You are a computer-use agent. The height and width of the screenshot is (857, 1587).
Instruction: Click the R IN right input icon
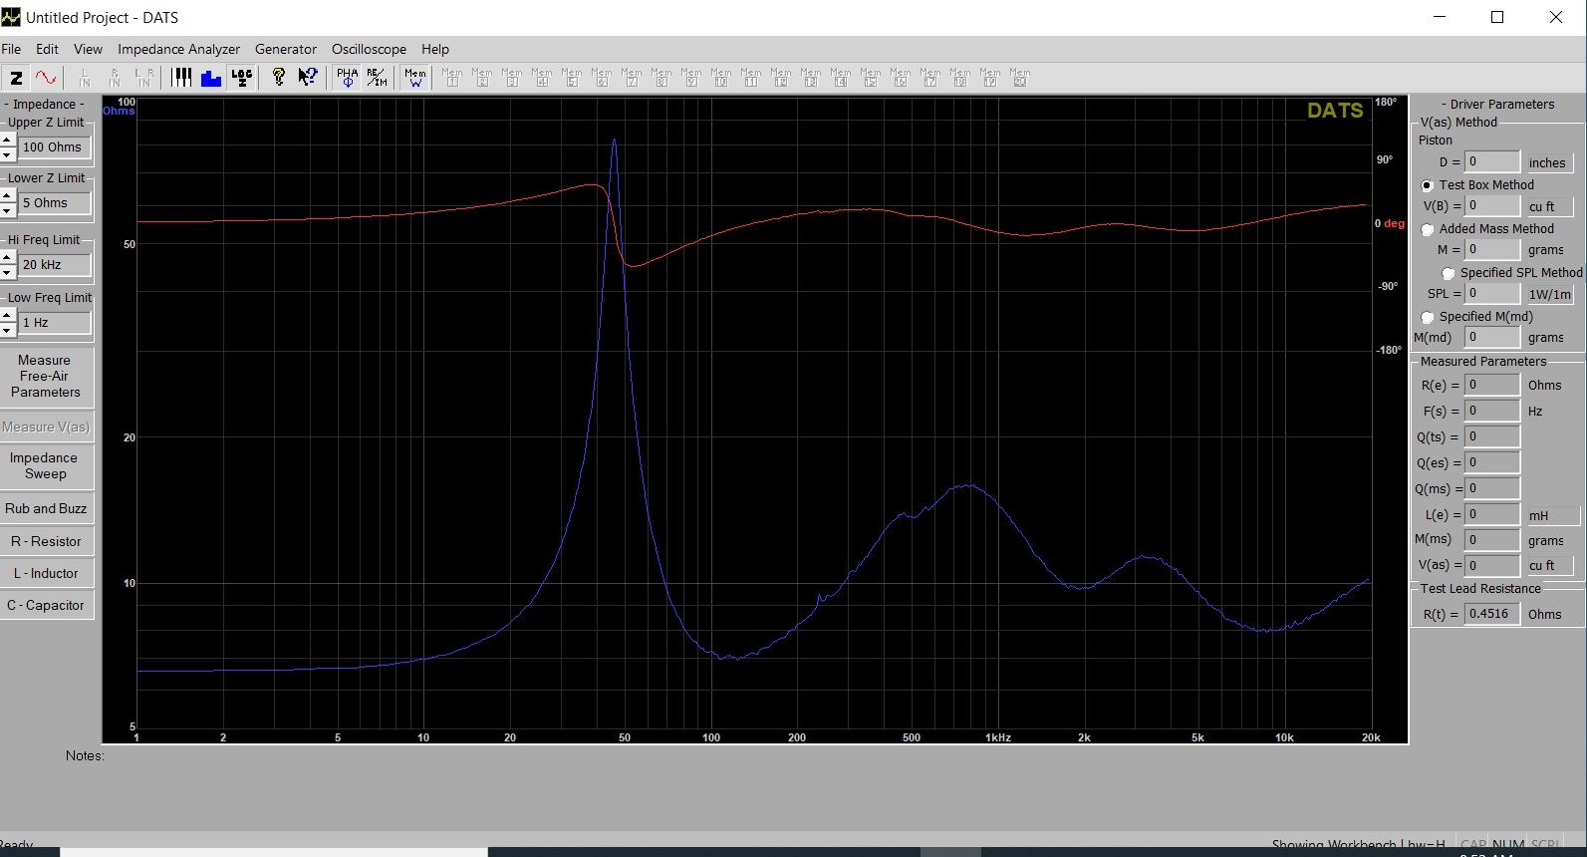coord(115,78)
